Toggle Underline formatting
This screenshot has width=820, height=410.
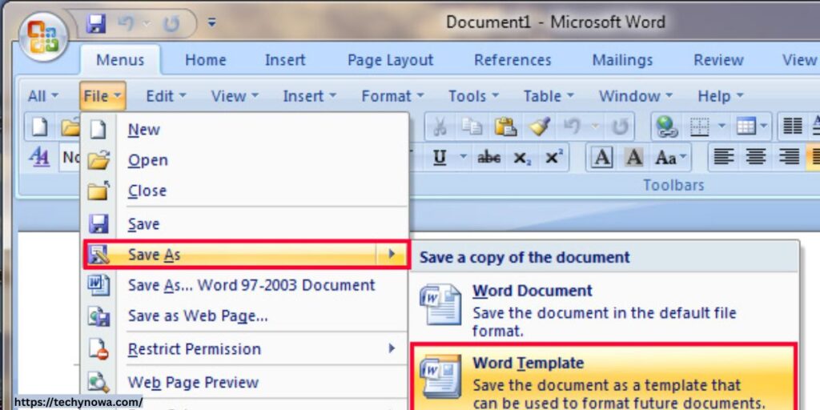coord(440,157)
